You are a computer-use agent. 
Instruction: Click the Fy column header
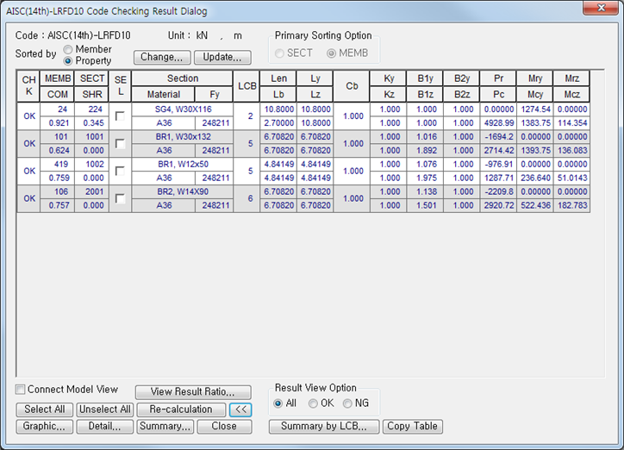click(x=215, y=94)
